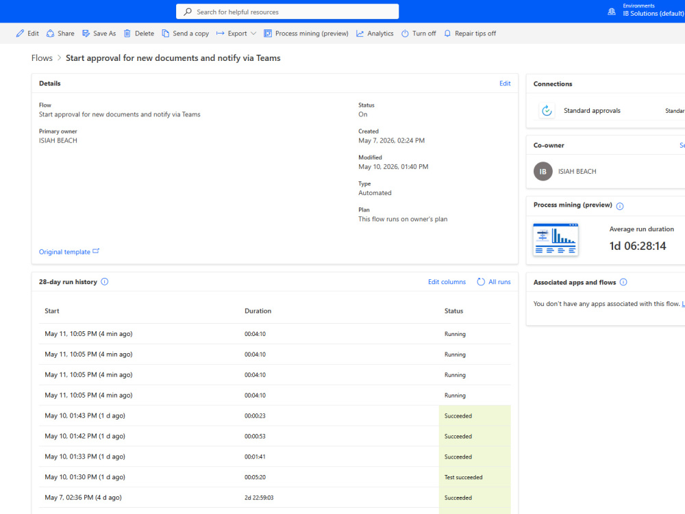Focus the Search for helpful resources field
Screen dimensions: 685x514
click(288, 12)
